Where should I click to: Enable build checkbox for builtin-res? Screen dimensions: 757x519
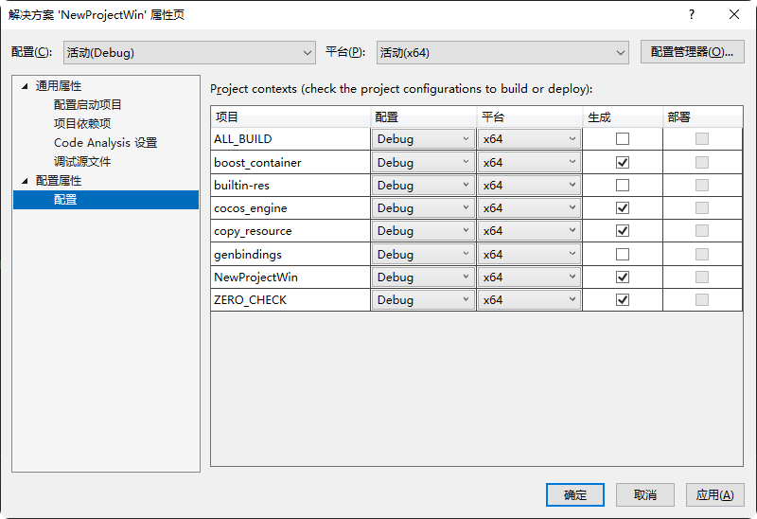pos(622,186)
